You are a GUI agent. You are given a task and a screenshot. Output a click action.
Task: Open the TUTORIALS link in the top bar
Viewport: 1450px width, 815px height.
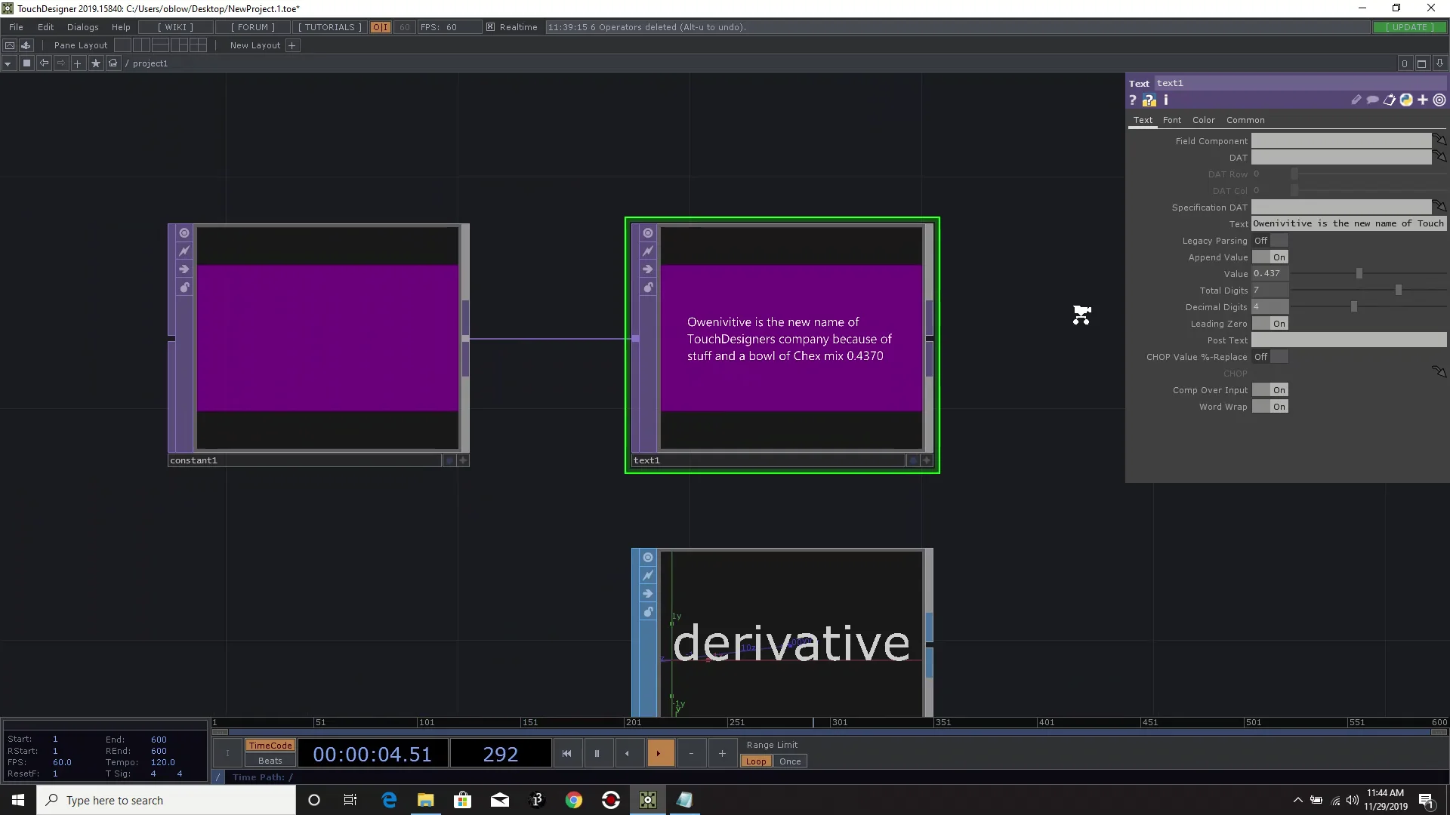coord(329,27)
